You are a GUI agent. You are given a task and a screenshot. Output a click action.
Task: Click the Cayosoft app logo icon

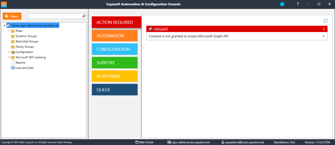tap(4, 4)
